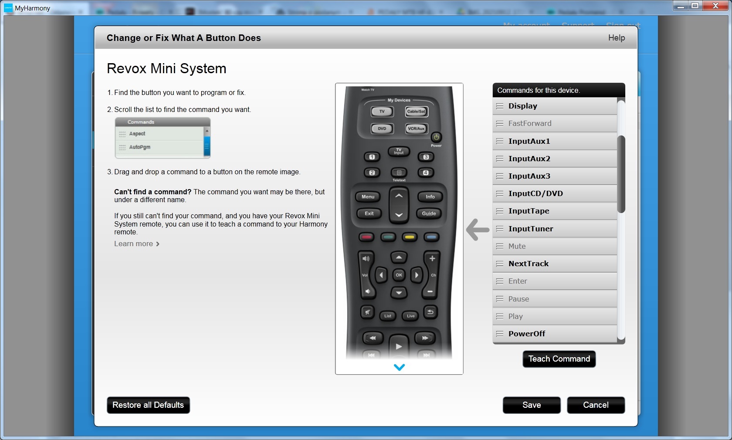The image size is (732, 440).
Task: Click the Info button on the remote image
Action: (430, 197)
